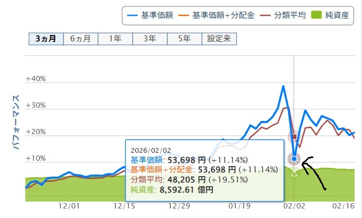Screen dimensions: 362x218
Task: Switch to the 6ヵ月 period tab
Action: [x=80, y=39]
